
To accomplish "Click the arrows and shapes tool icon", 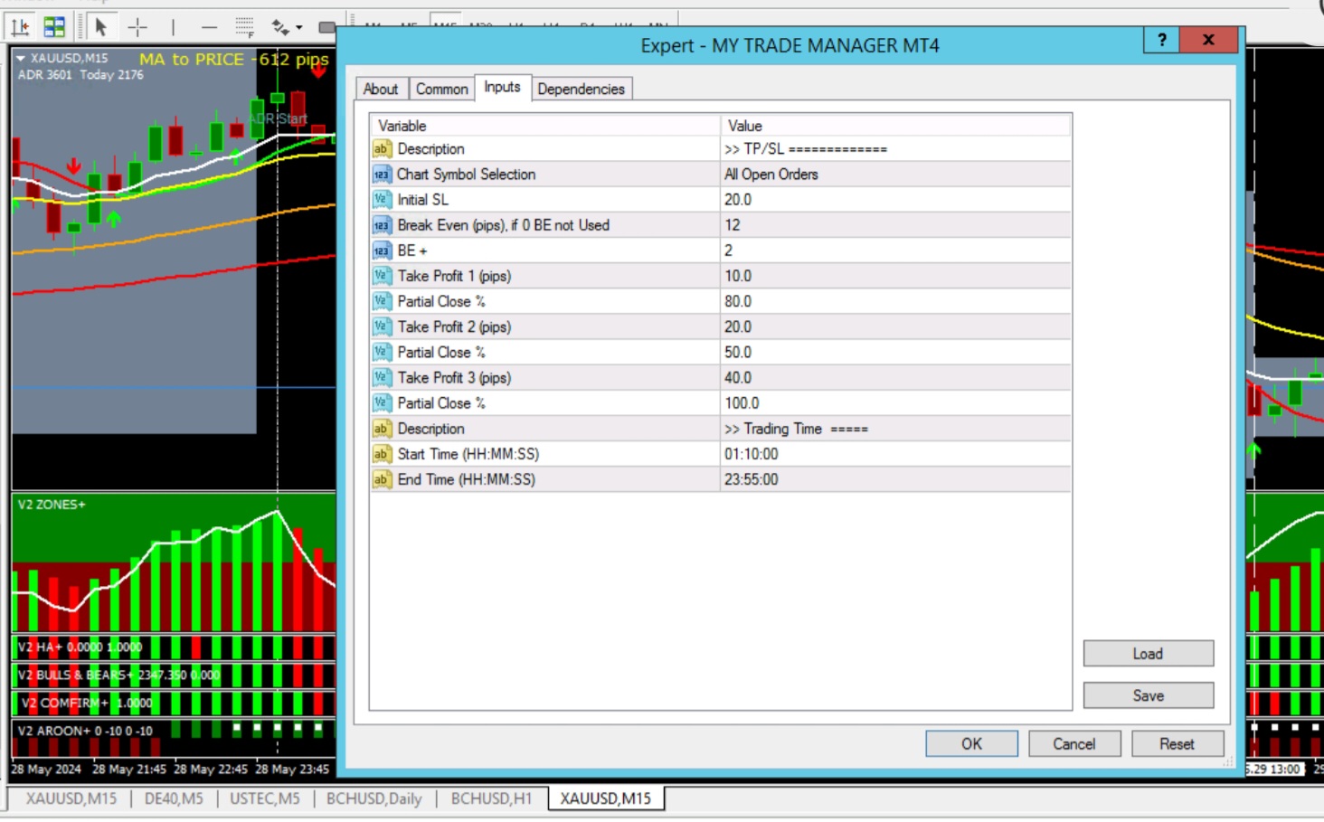I will (x=280, y=27).
